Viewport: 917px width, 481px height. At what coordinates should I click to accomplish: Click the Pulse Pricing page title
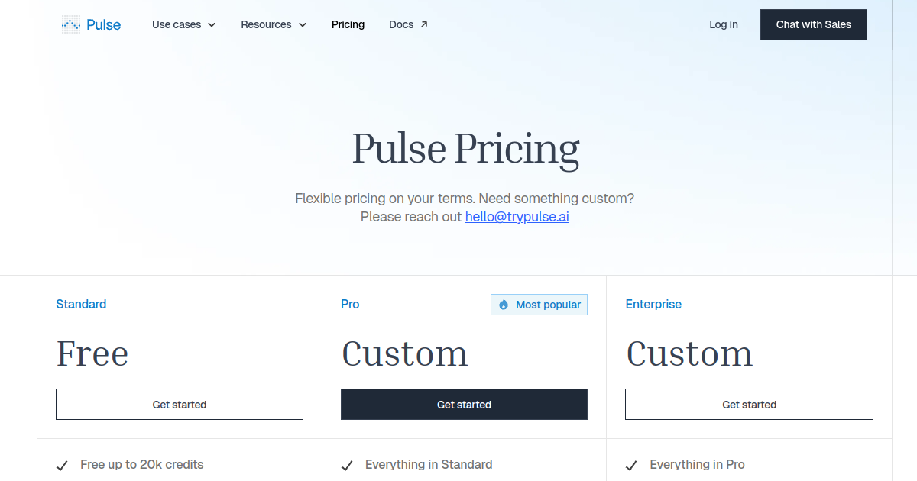click(x=465, y=148)
